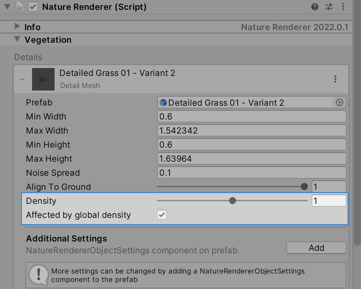
Task: Uncheck Affected by global density
Action: click(162, 215)
